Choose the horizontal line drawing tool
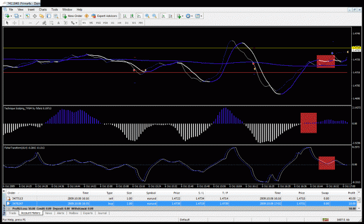Screen dimensions: 364x224 click(x=30, y=23)
